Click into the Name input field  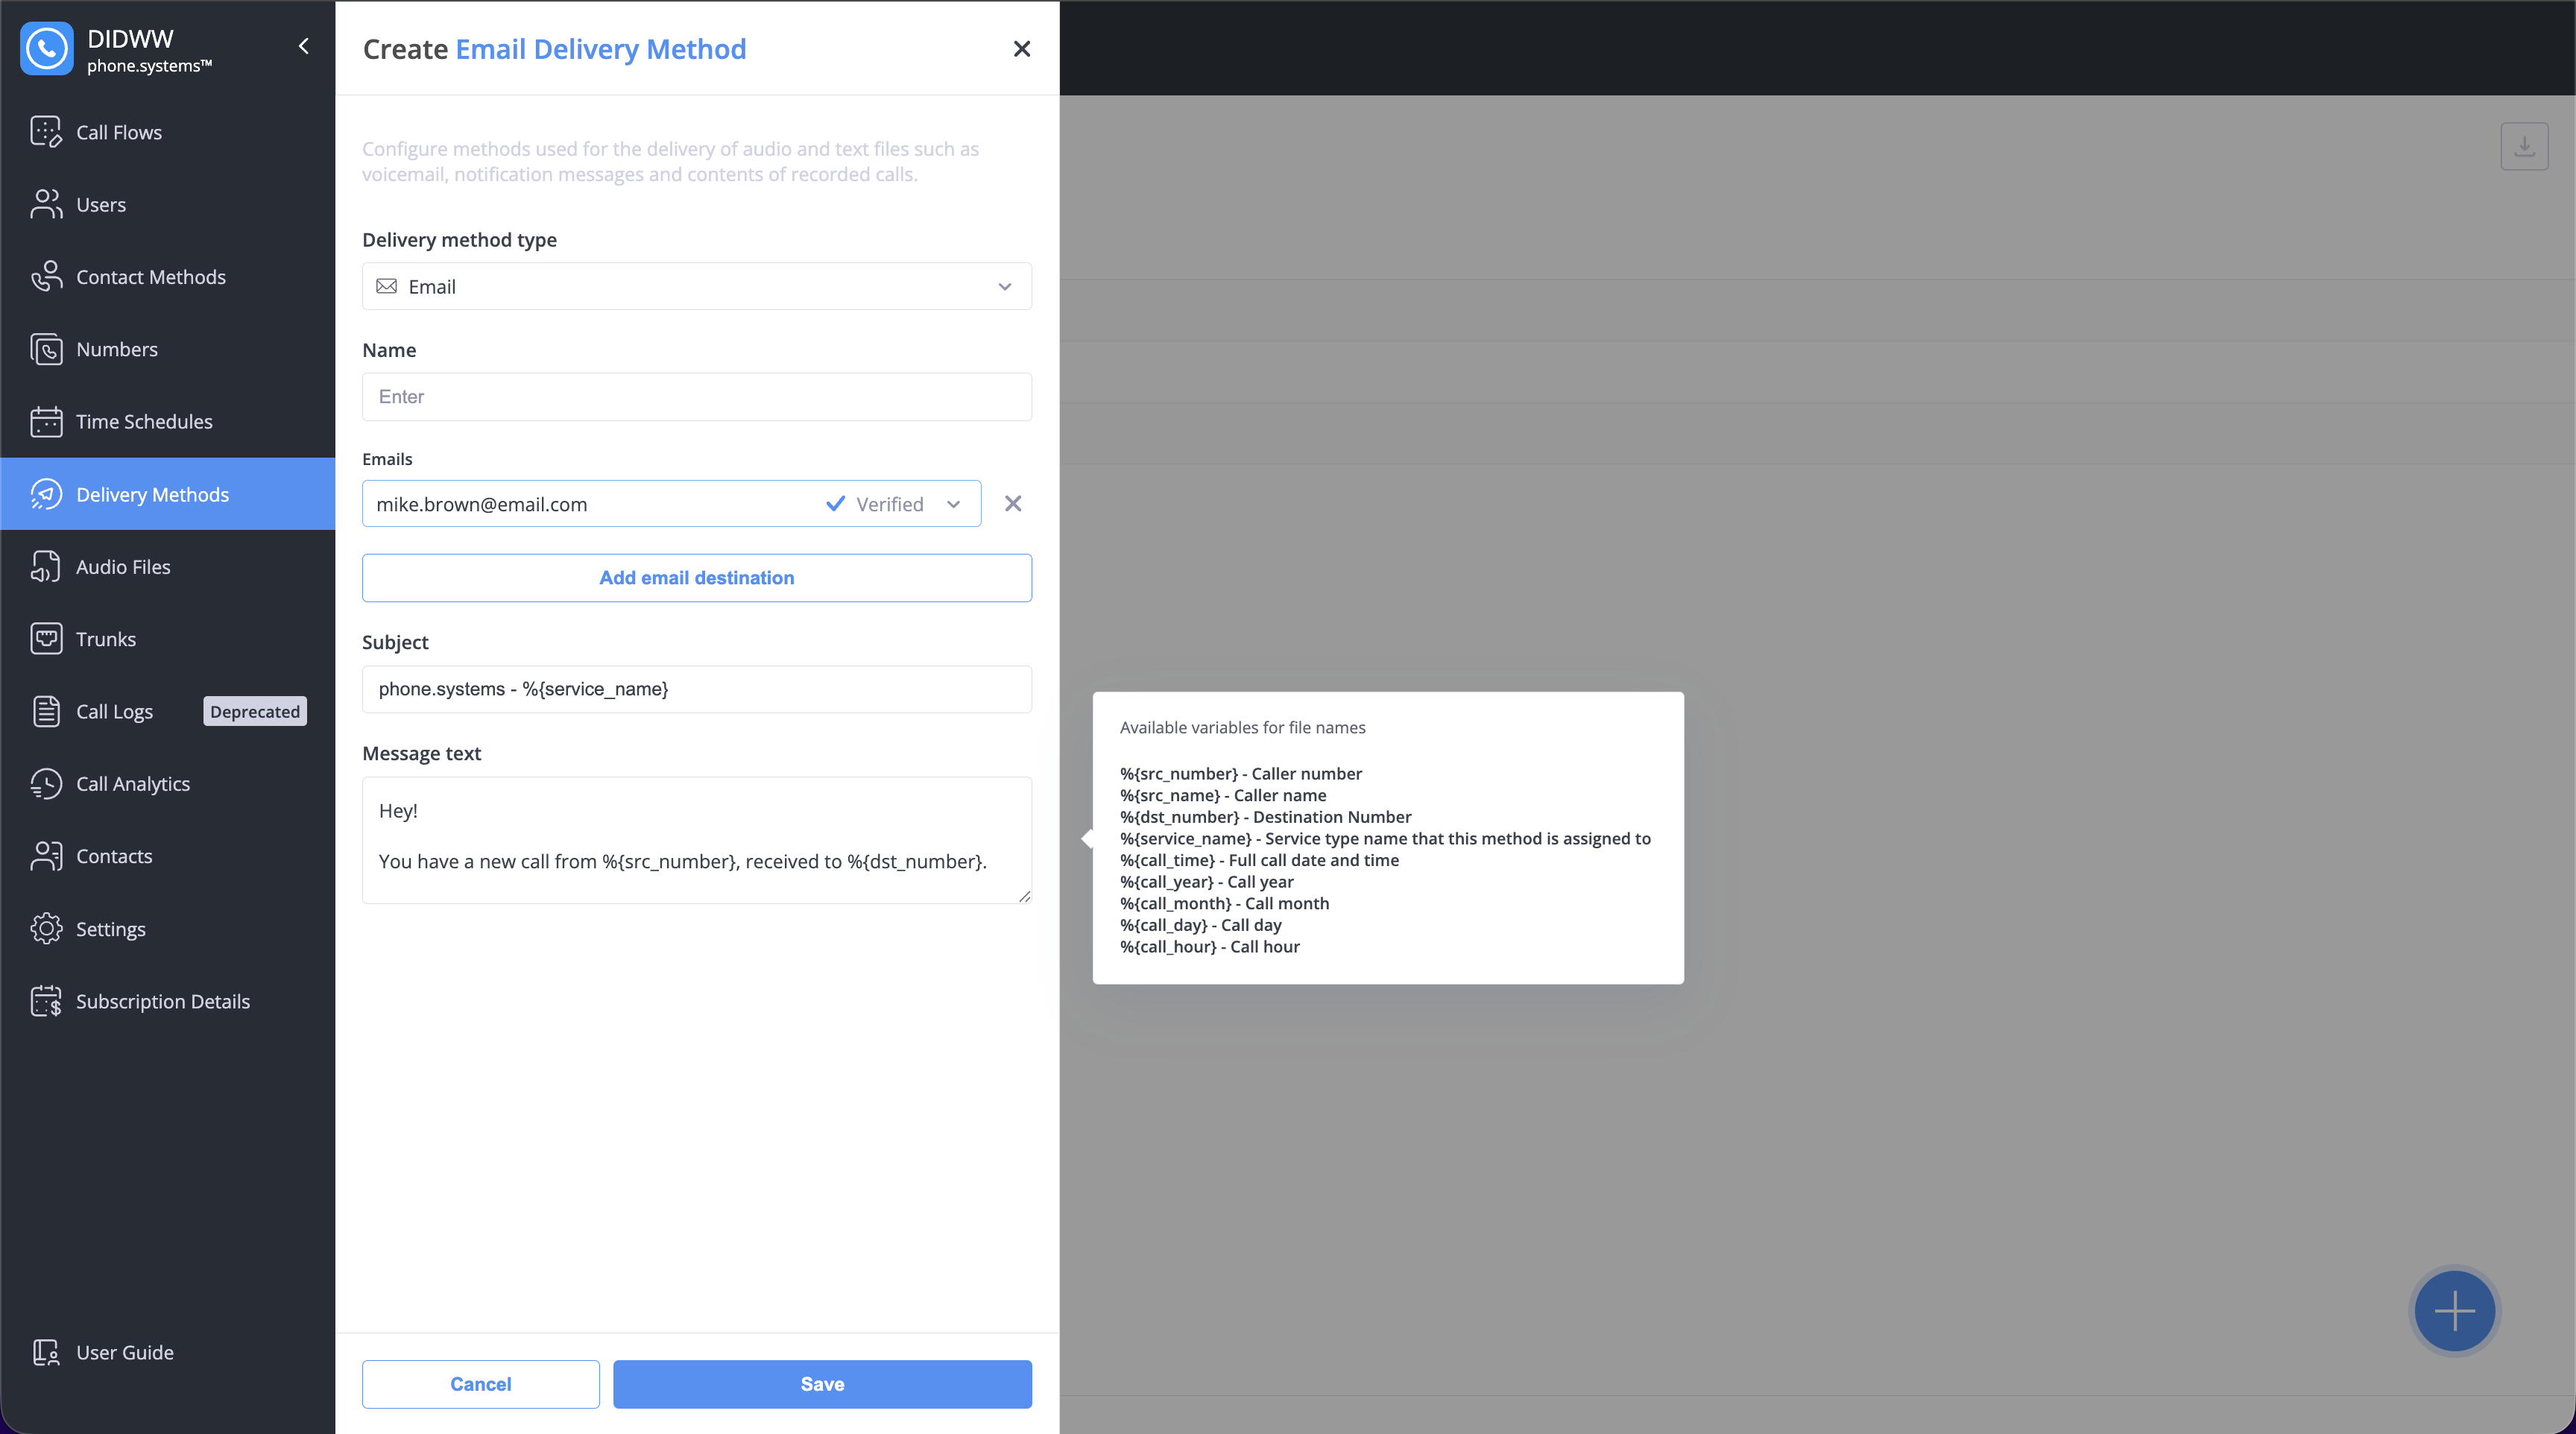click(696, 397)
